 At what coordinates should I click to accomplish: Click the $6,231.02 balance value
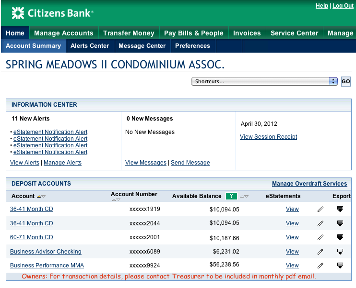click(x=226, y=252)
